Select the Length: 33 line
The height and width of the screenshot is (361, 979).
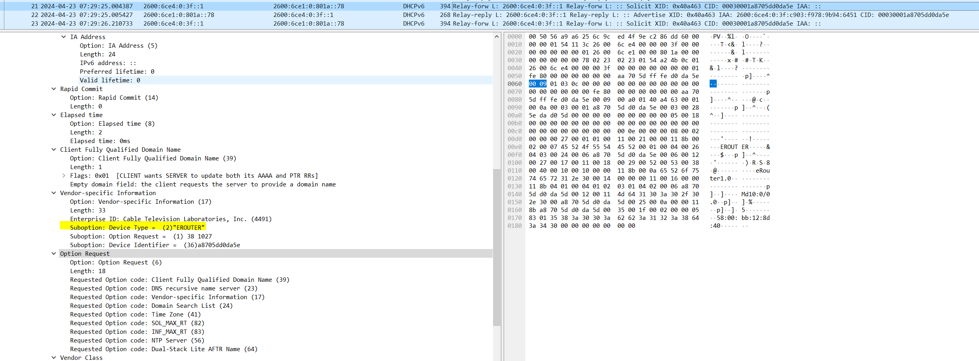click(x=88, y=210)
